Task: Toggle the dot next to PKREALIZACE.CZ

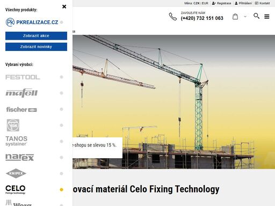Action: tap(61, 23)
